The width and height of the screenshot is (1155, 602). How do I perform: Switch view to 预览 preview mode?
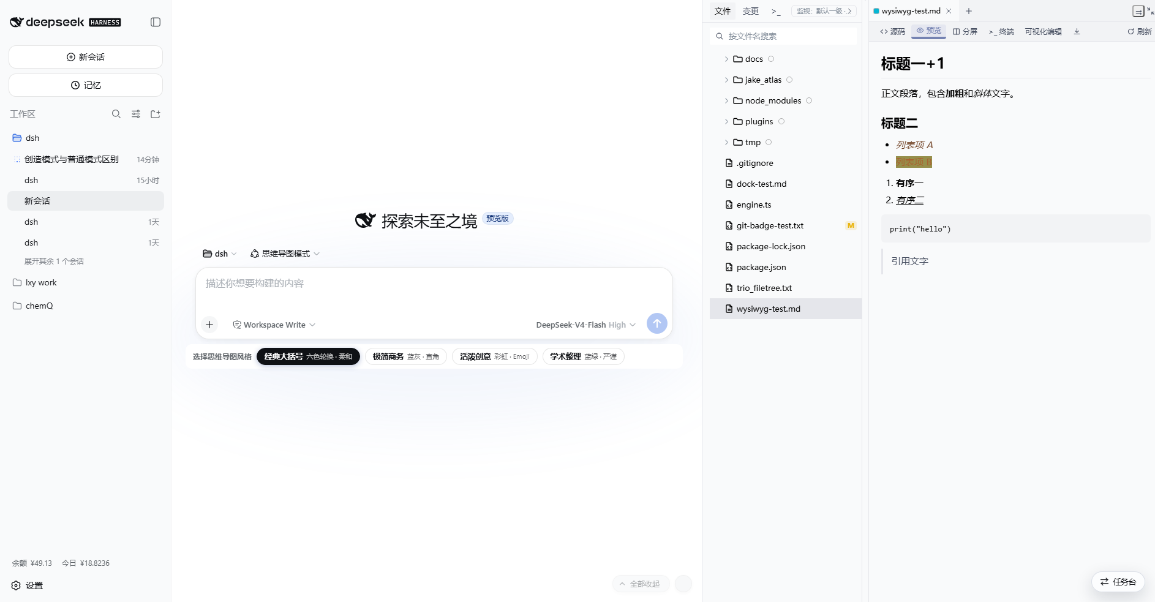(x=928, y=31)
